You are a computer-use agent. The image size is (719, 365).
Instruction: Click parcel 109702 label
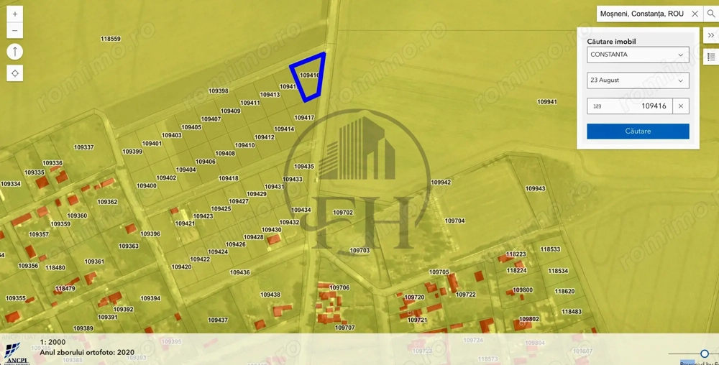point(343,213)
